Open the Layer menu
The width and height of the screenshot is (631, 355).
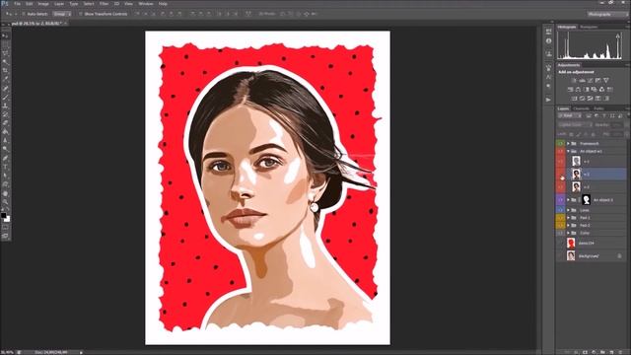pos(59,4)
